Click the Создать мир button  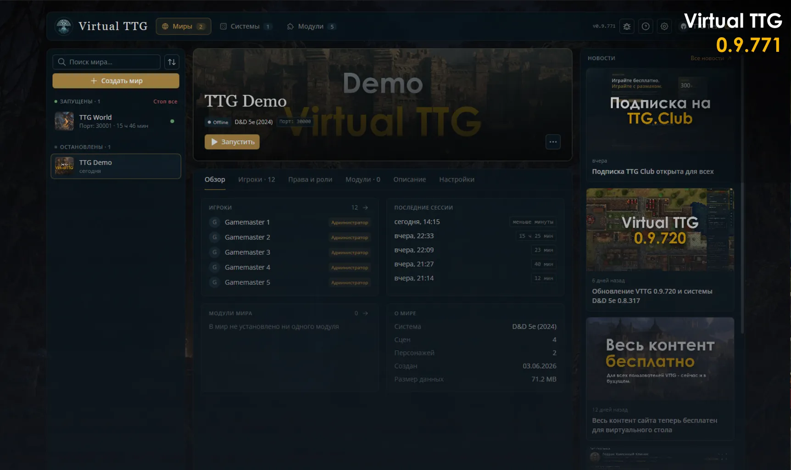click(116, 81)
